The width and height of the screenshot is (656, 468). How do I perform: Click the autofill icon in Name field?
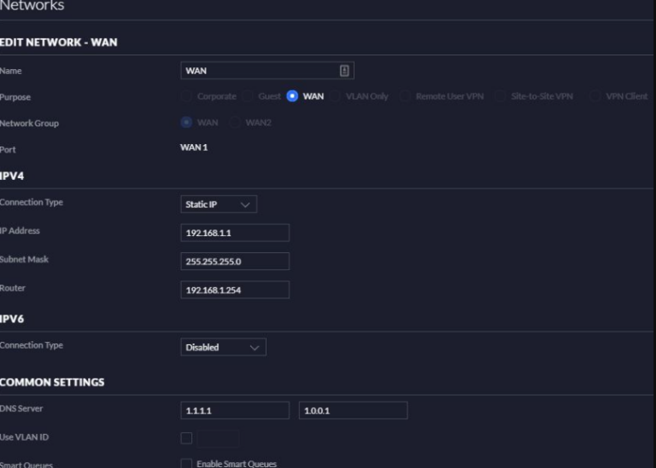tap(344, 71)
